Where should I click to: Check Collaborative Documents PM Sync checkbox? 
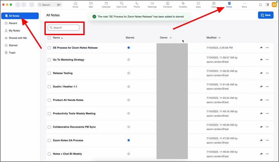pyautogui.click(x=49, y=127)
